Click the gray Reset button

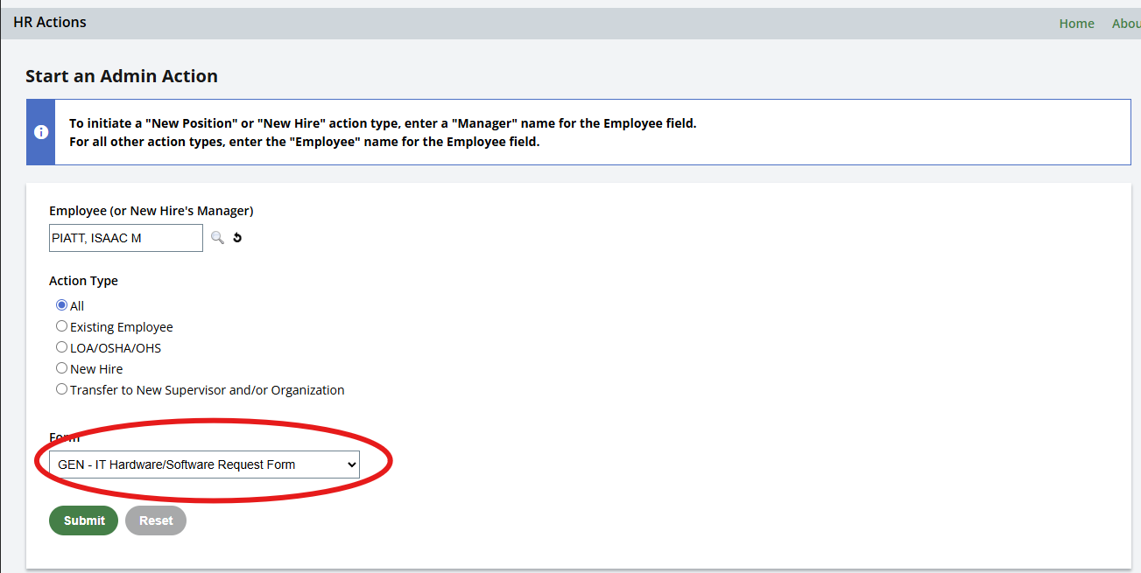point(156,521)
